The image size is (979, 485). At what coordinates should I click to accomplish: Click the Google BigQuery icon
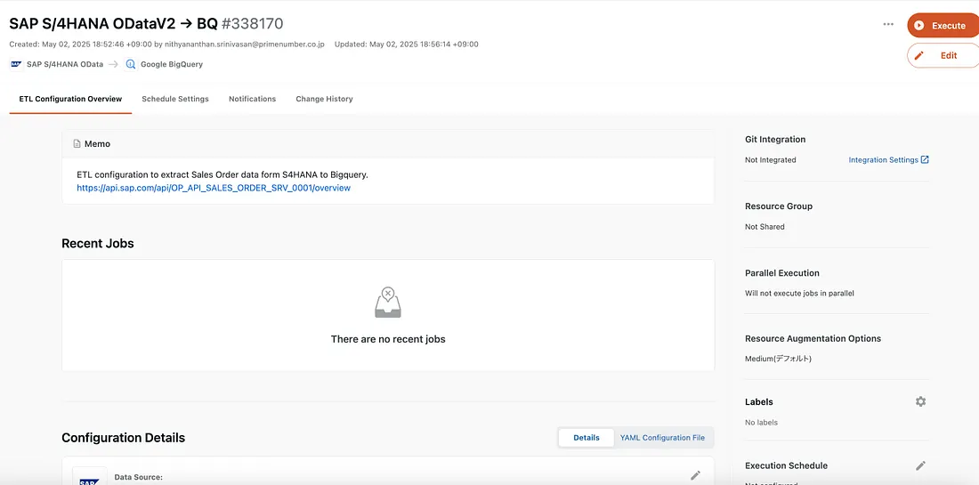point(131,64)
